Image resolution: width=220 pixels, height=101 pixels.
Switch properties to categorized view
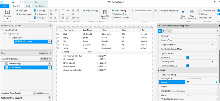(160, 31)
